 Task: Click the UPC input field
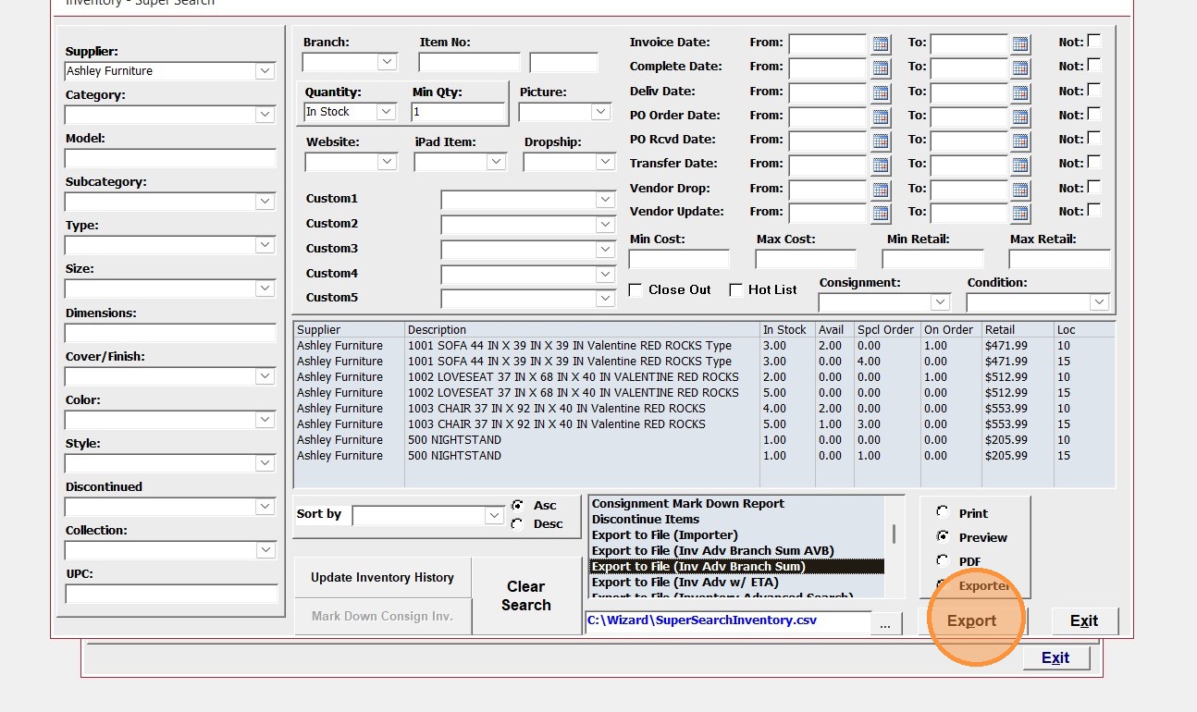pos(171,594)
